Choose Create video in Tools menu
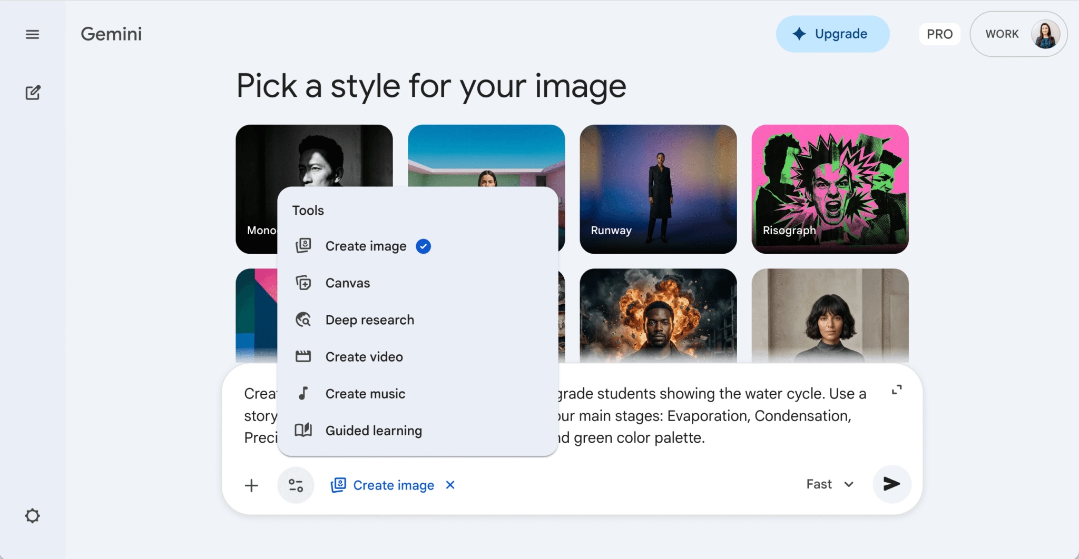The width and height of the screenshot is (1079, 559). 364,357
